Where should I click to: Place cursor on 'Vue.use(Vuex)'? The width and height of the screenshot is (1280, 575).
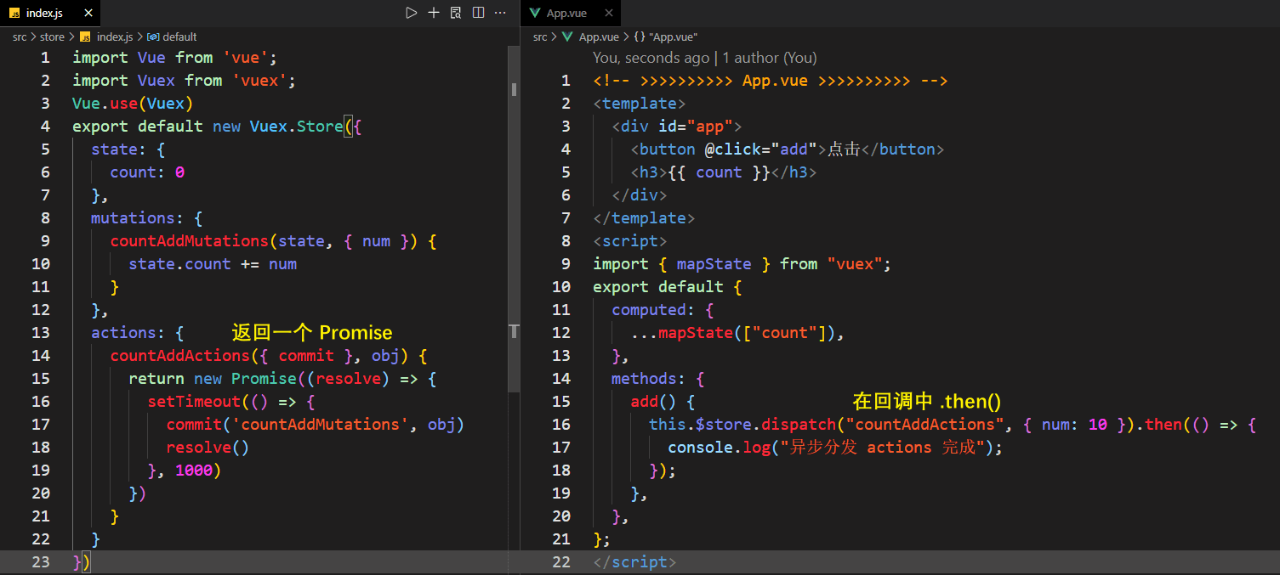[133, 103]
